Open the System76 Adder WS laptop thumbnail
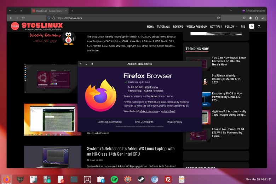This screenshot has height=184, width=276. click(x=53, y=157)
